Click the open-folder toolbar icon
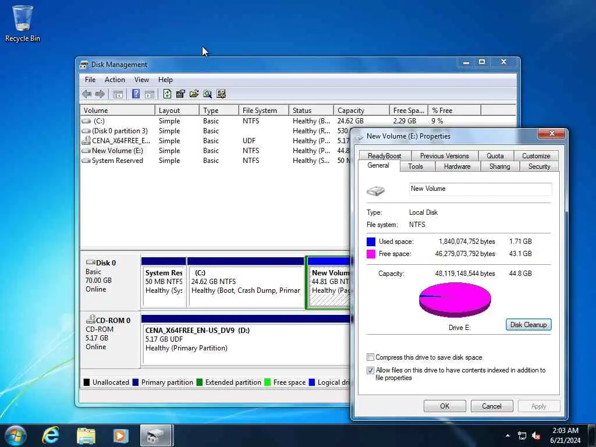 pyautogui.click(x=194, y=94)
